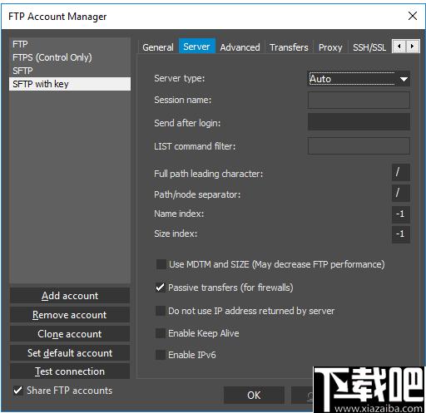
Task: Uncheck Passive transfers for firewalls
Action: click(161, 288)
